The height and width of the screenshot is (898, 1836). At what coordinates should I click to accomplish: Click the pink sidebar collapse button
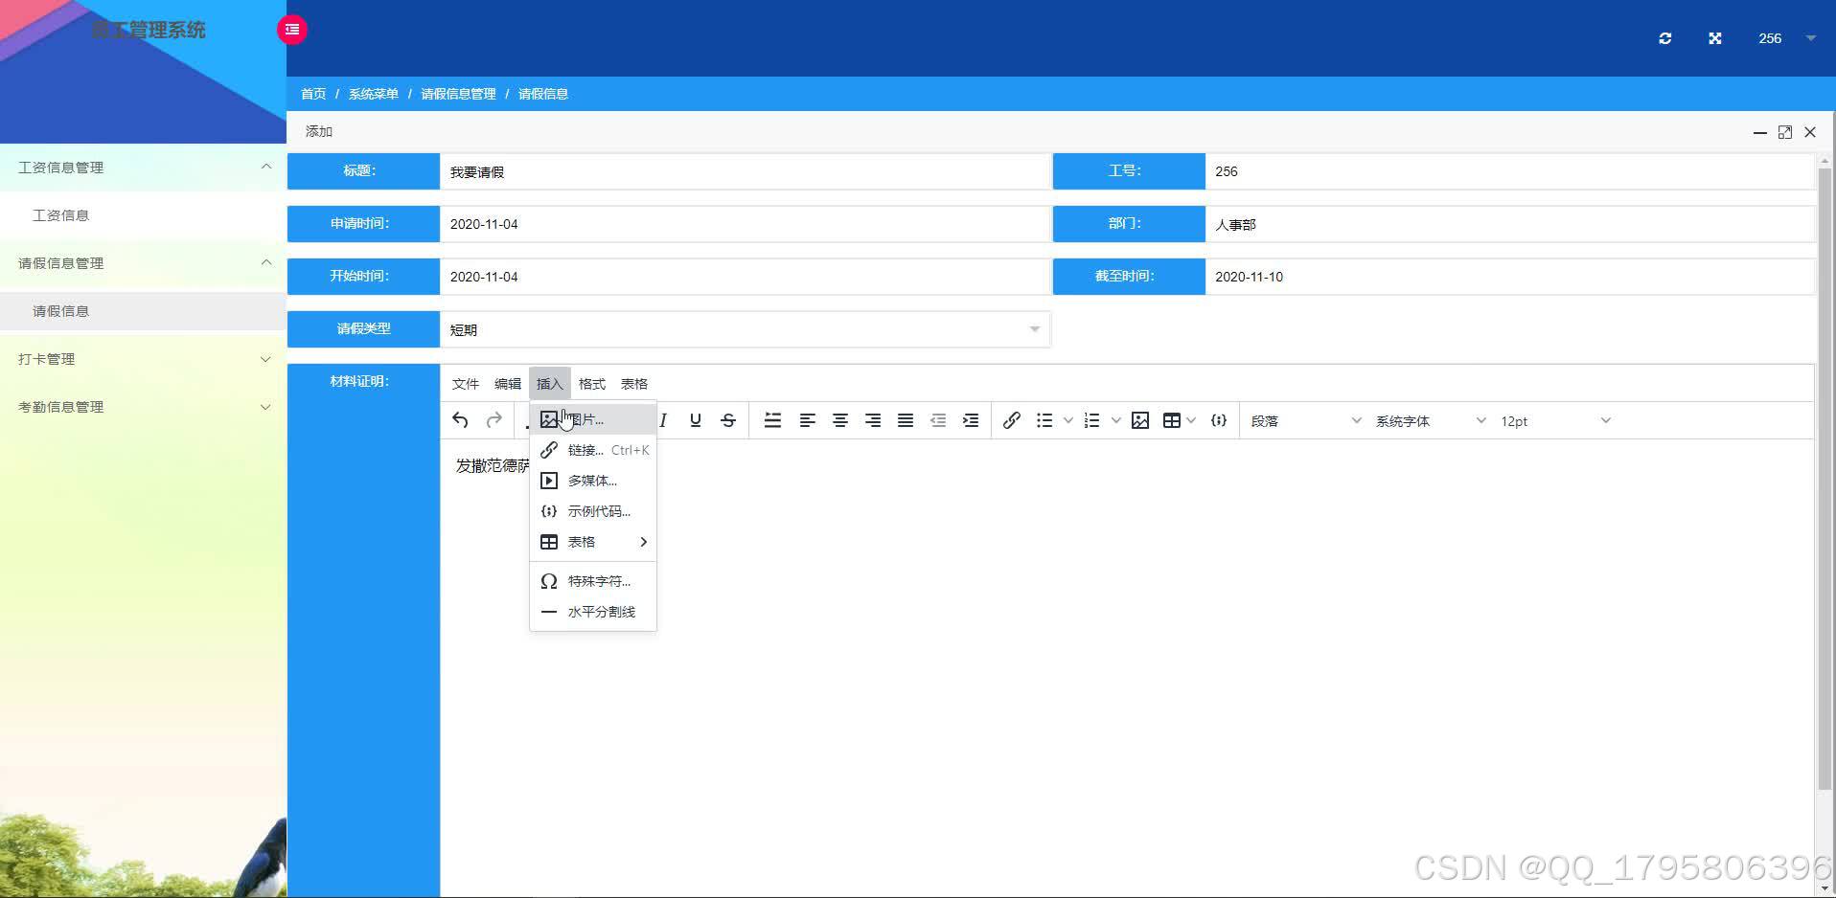[292, 30]
